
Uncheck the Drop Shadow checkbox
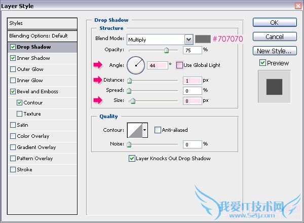pos(13,47)
